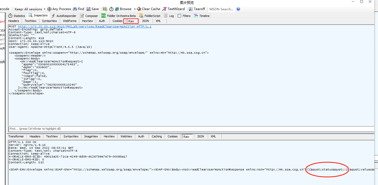Click the '<soapenv:Header/>' line in request
Screen dimensions: 378x185
30,55
